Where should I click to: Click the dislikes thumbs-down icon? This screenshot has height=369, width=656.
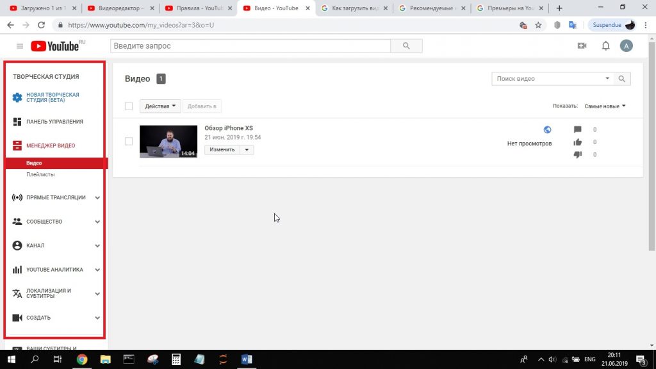pyautogui.click(x=578, y=155)
